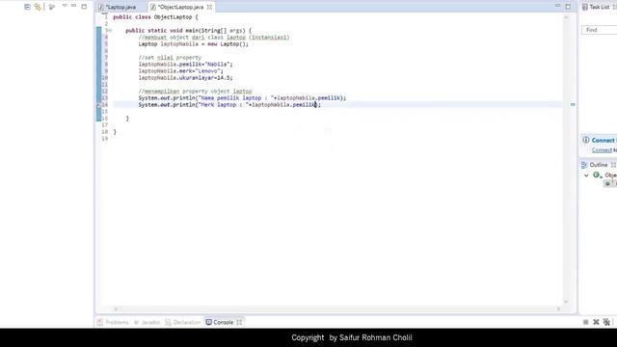Click overview ruler marker at line 14
Image resolution: width=617 pixels, height=347 pixels.
(x=573, y=105)
